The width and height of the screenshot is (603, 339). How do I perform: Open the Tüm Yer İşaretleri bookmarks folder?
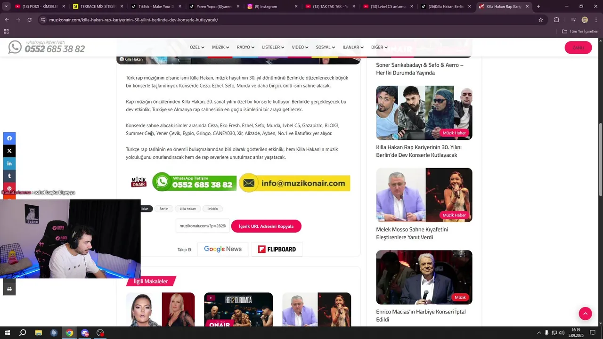580,32
